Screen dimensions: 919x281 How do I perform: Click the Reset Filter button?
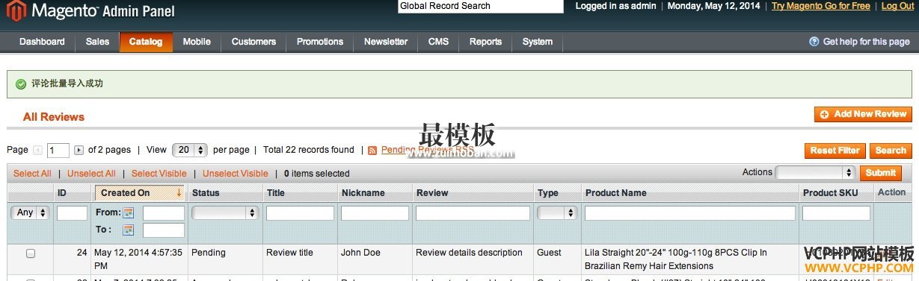click(x=835, y=151)
